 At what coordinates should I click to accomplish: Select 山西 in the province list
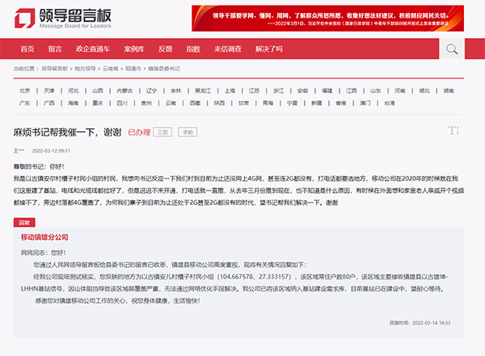point(98,90)
